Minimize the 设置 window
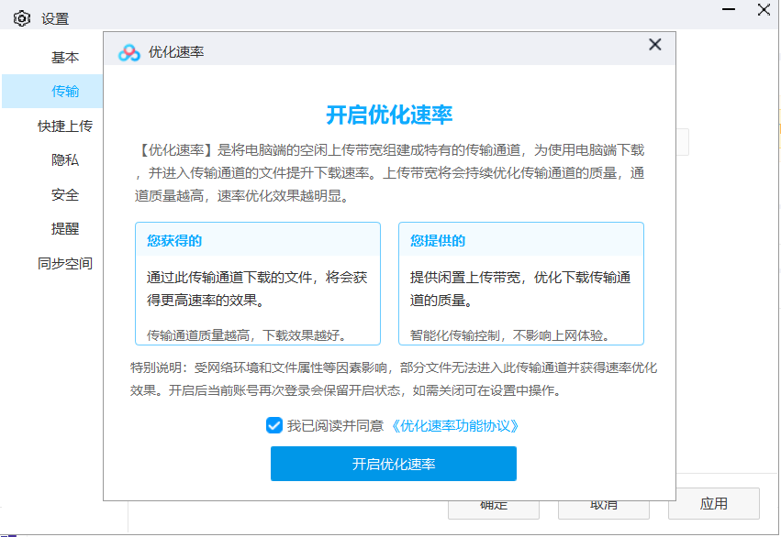This screenshot has width=781, height=537. point(728,11)
